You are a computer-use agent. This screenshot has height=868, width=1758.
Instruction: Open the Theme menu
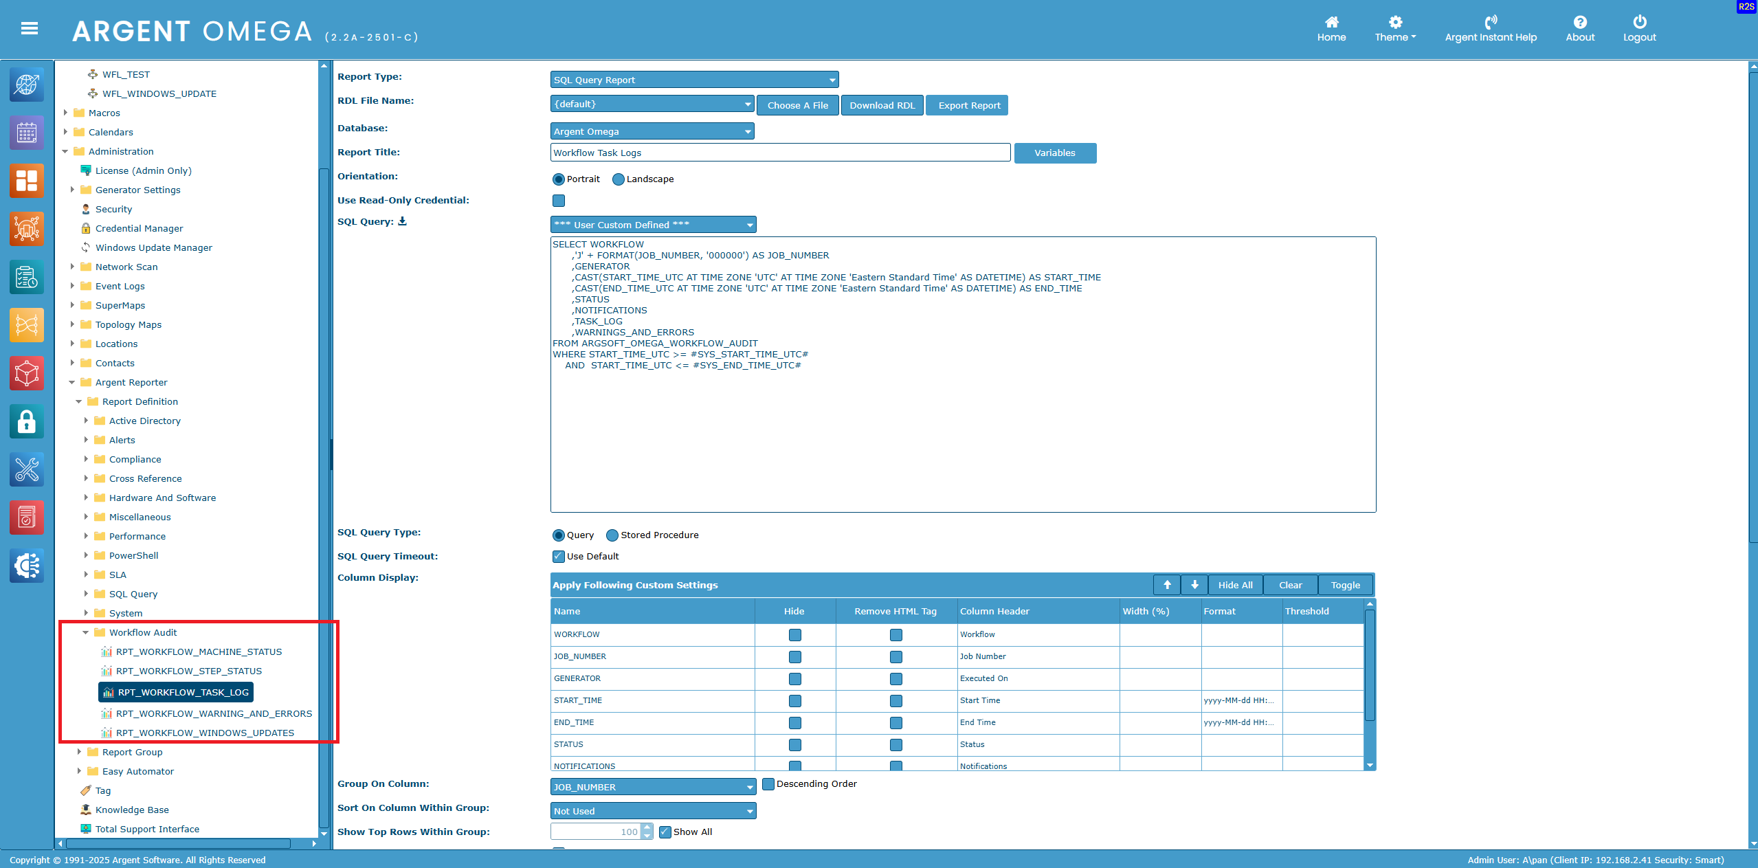[x=1394, y=29]
